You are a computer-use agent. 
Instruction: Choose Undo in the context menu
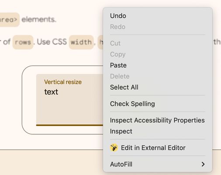pos(158,16)
